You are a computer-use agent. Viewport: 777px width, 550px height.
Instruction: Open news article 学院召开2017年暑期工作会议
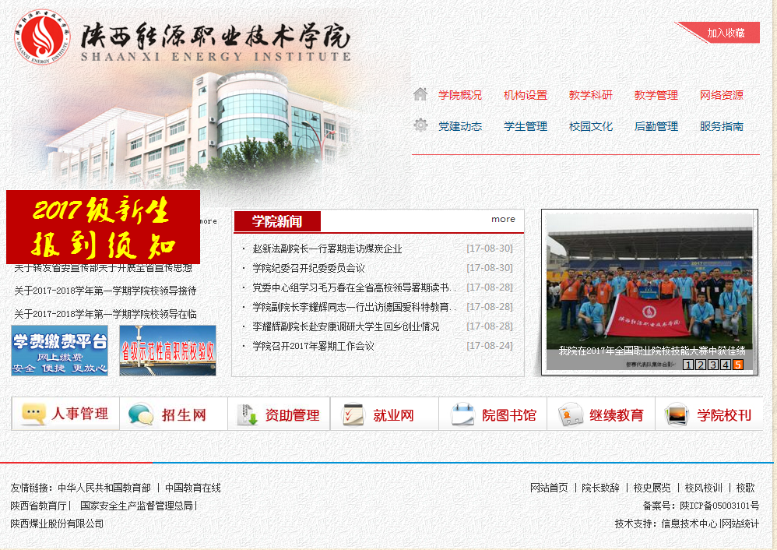point(313,346)
